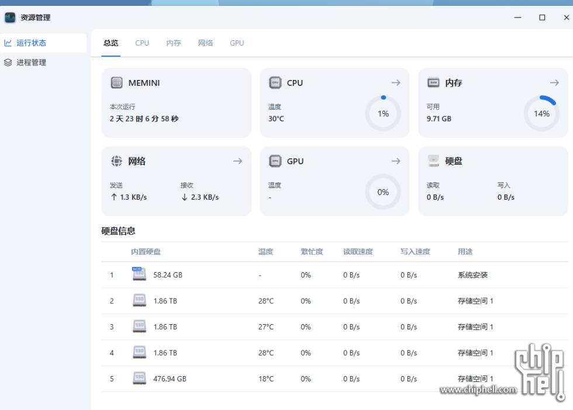Switch to the 网络 tab
This screenshot has height=410, width=573.
[x=206, y=43]
